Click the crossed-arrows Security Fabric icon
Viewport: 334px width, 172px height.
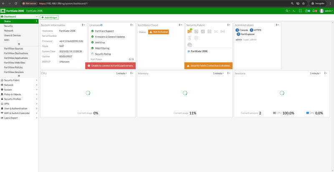(x=216, y=31)
